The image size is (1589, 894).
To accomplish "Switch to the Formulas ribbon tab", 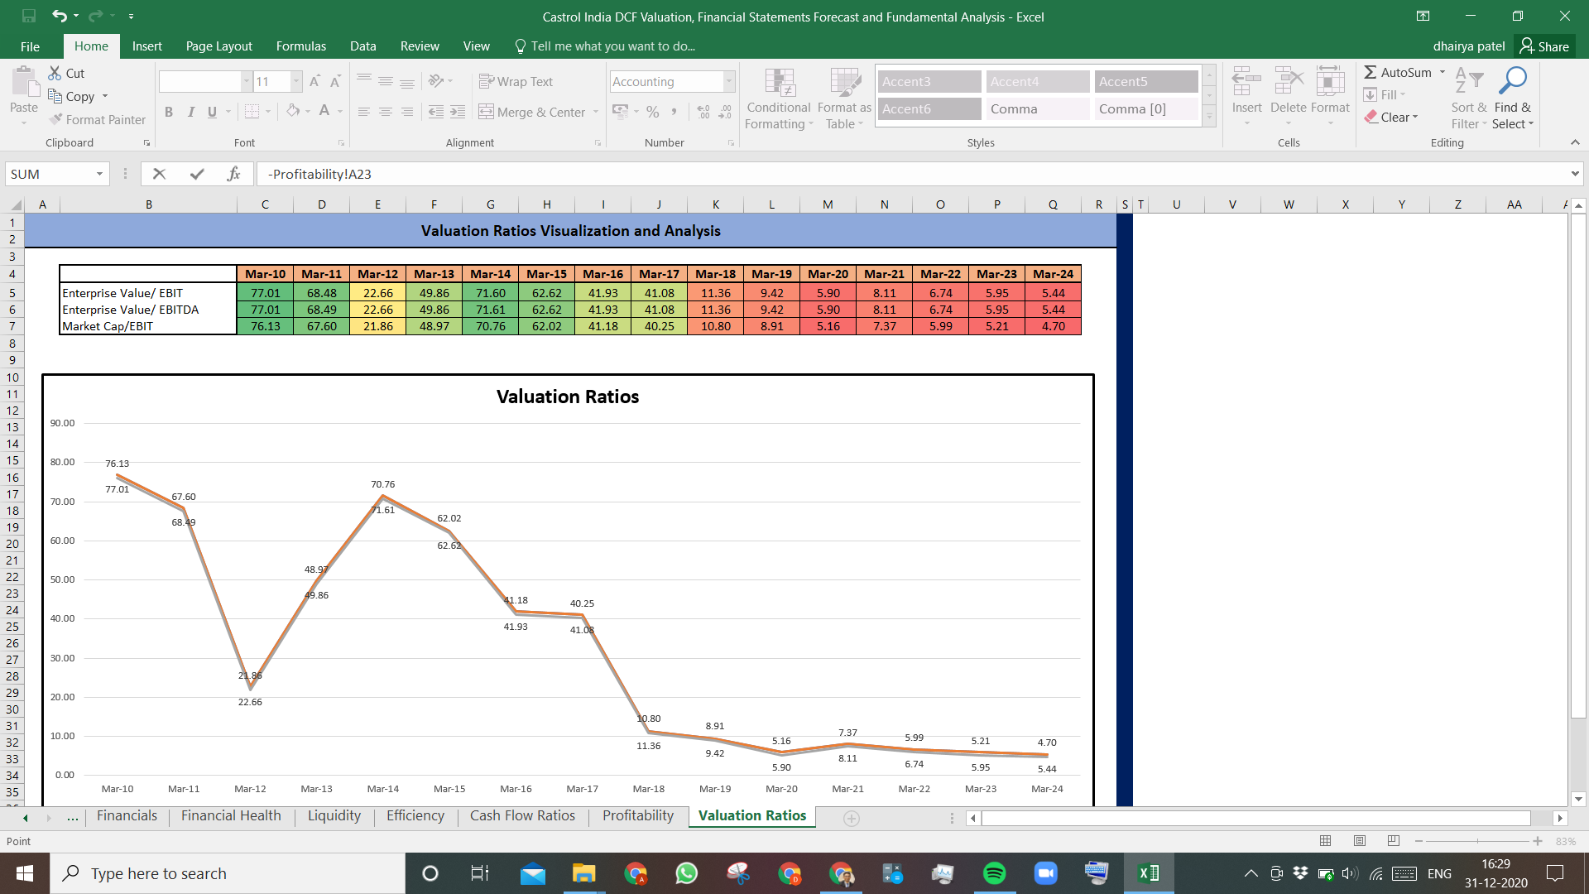I will [x=301, y=46].
